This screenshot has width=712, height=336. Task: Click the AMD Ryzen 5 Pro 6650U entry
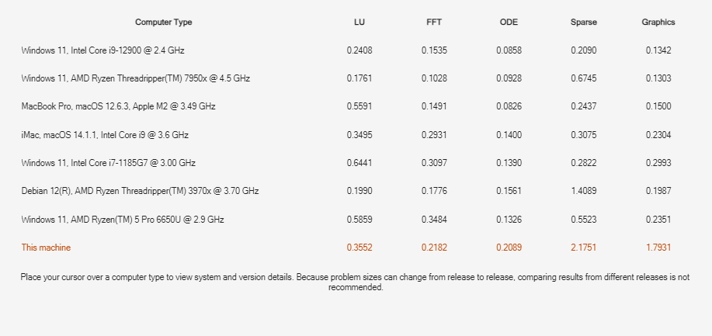123,220
